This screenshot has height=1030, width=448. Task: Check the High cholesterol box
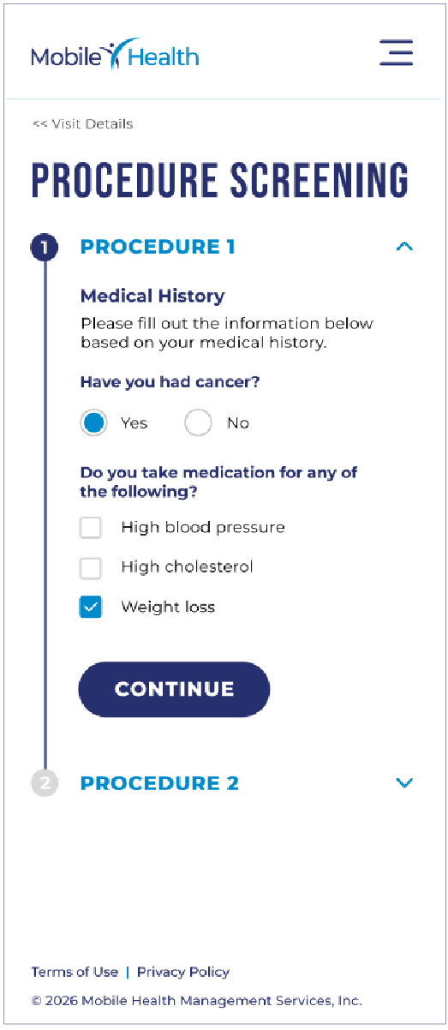point(91,567)
